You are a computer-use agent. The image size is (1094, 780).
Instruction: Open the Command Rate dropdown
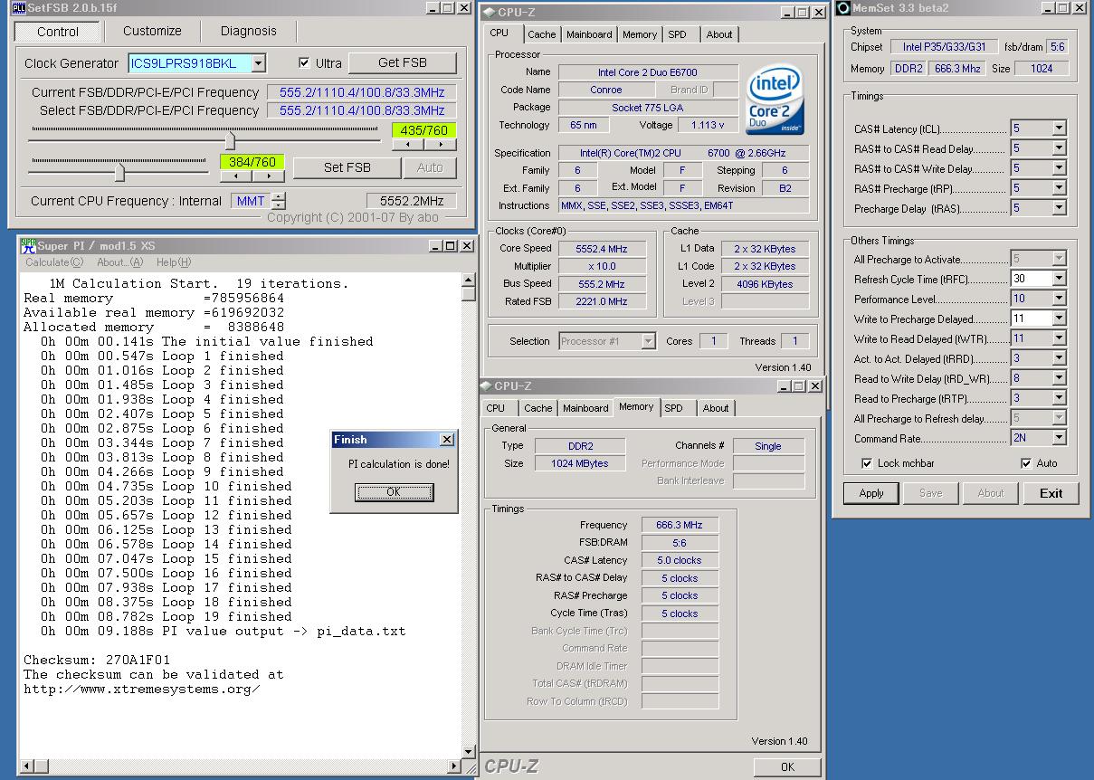pos(1059,438)
